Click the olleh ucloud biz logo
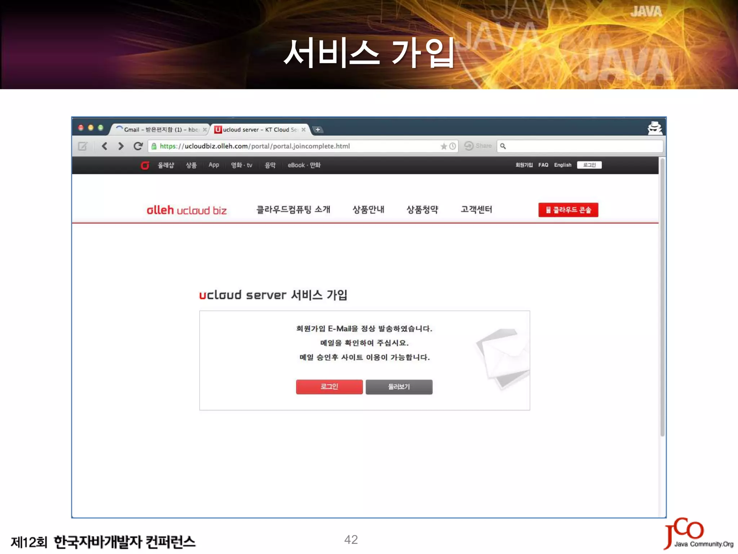738x554 pixels. point(187,210)
